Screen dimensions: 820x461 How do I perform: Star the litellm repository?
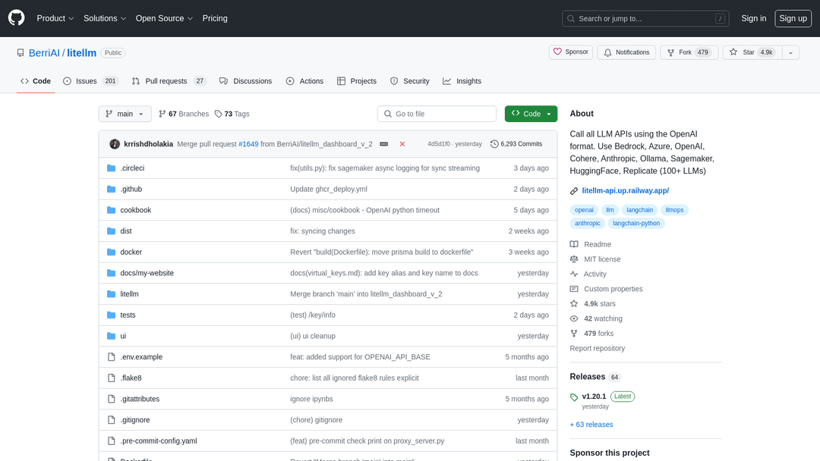point(754,52)
